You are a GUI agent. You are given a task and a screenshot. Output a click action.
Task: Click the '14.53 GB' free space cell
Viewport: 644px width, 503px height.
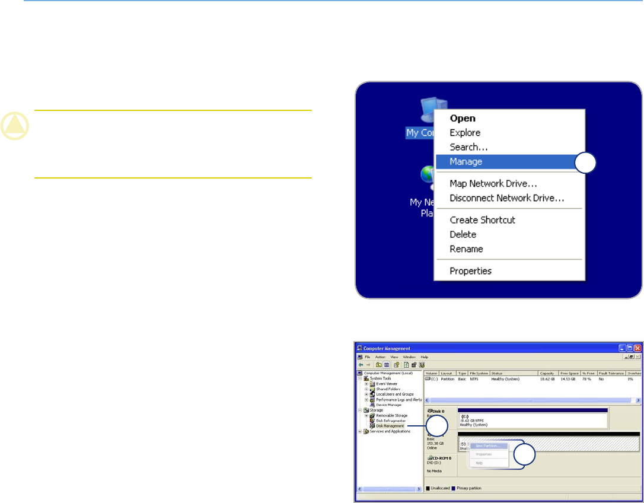[x=568, y=379]
